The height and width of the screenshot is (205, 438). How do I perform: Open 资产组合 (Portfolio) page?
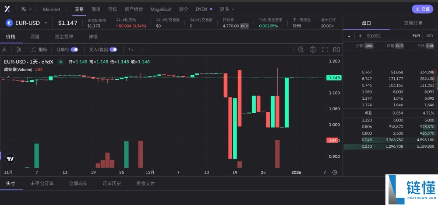click(x=134, y=9)
